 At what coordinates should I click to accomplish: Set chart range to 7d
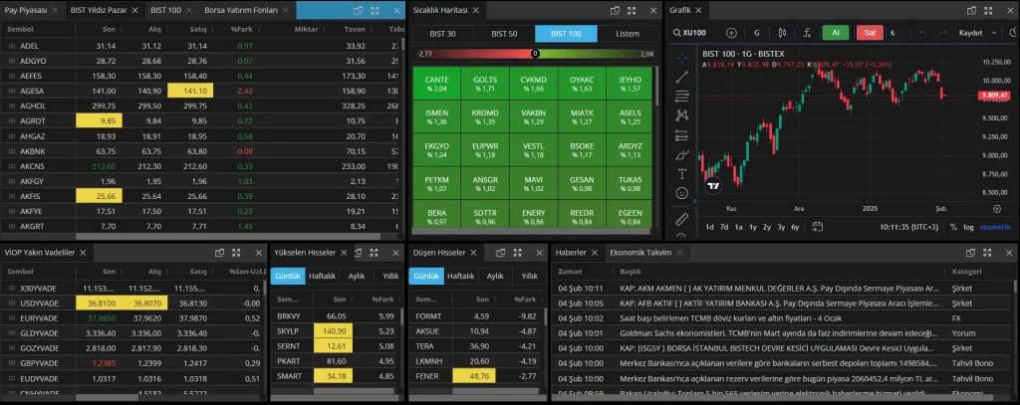[x=724, y=227]
